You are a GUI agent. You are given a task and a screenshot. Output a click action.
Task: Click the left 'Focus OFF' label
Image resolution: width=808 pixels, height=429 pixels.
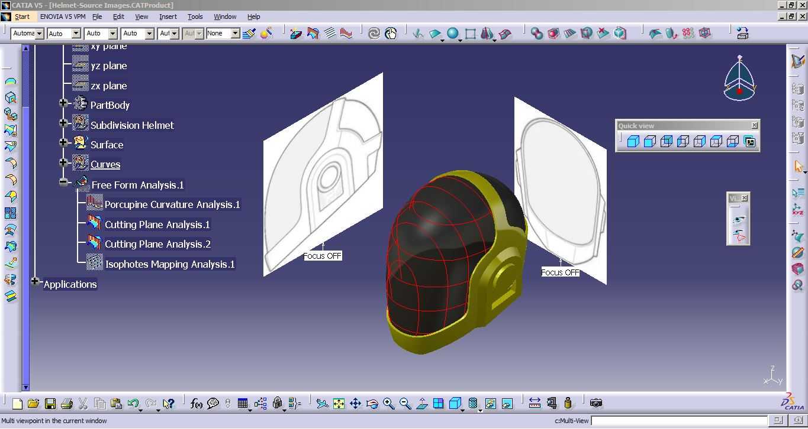[323, 256]
